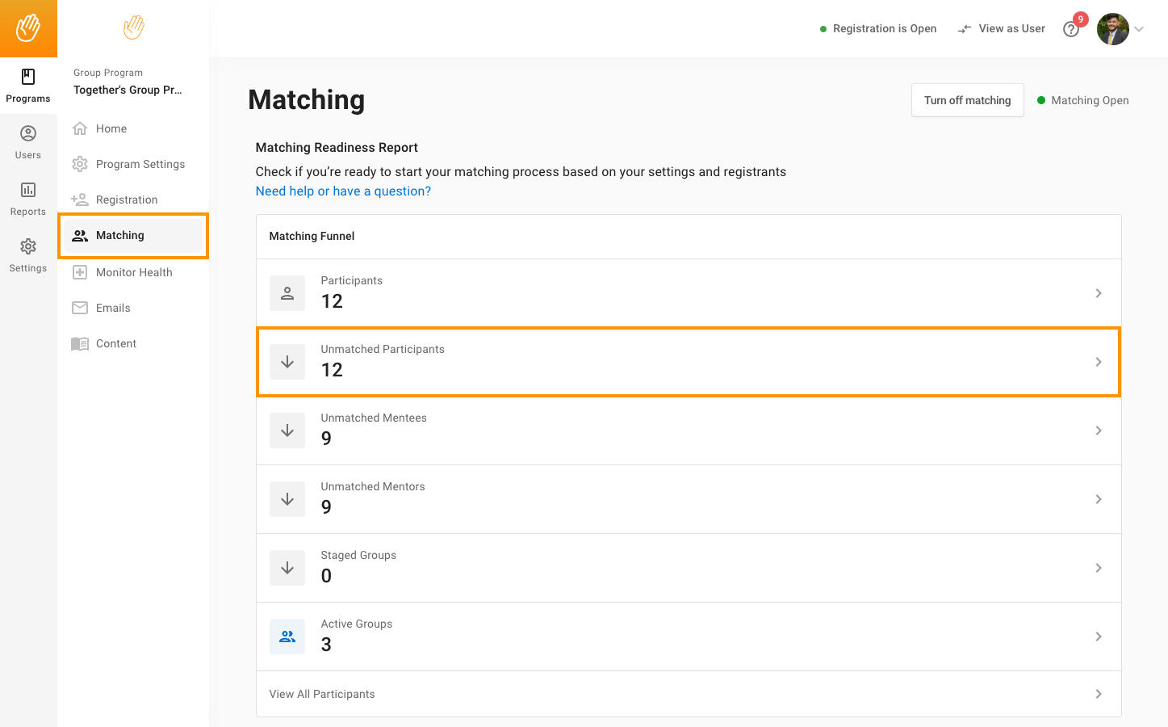Open Content menu item

pyautogui.click(x=133, y=343)
